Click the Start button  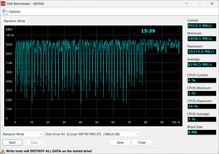pos(12,143)
